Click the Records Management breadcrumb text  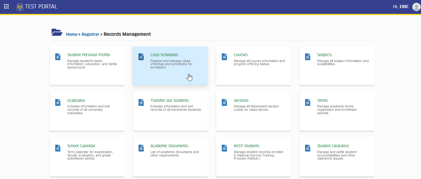click(127, 34)
